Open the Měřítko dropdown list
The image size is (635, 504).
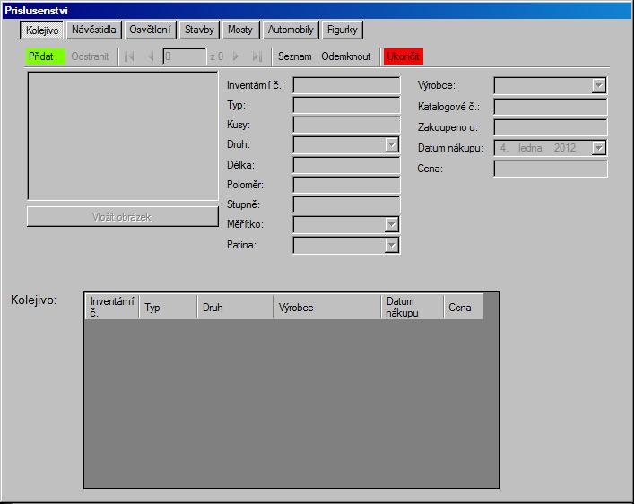[x=391, y=225]
